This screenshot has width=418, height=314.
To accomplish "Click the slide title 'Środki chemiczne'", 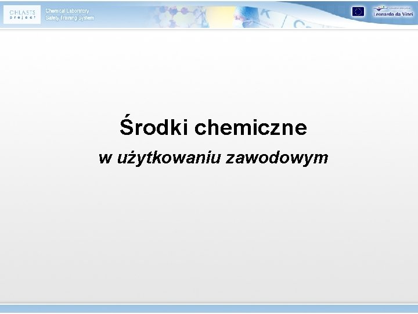I will [x=213, y=126].
